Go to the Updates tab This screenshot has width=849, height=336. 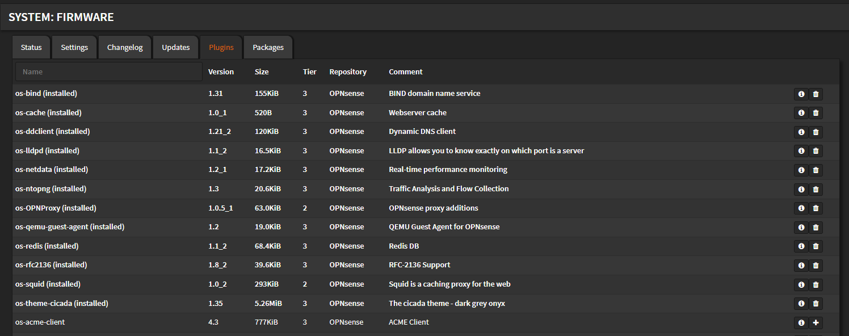176,47
